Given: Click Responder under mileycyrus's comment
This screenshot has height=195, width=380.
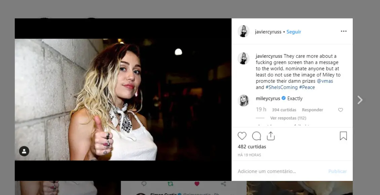Looking at the screenshot, I should pyautogui.click(x=312, y=110).
